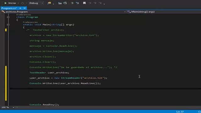This screenshot has width=201, height=113.
Task: Click the circular refresh icon after Iniciar
Action: 22,3
